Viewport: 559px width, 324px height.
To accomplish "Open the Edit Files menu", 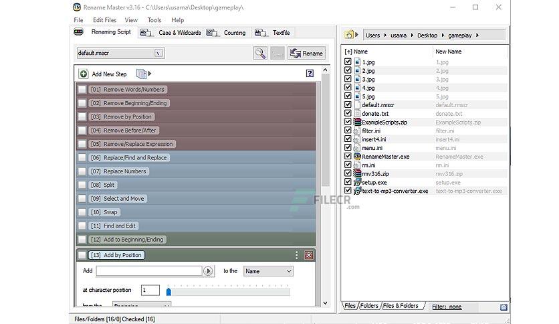I will pyautogui.click(x=104, y=20).
